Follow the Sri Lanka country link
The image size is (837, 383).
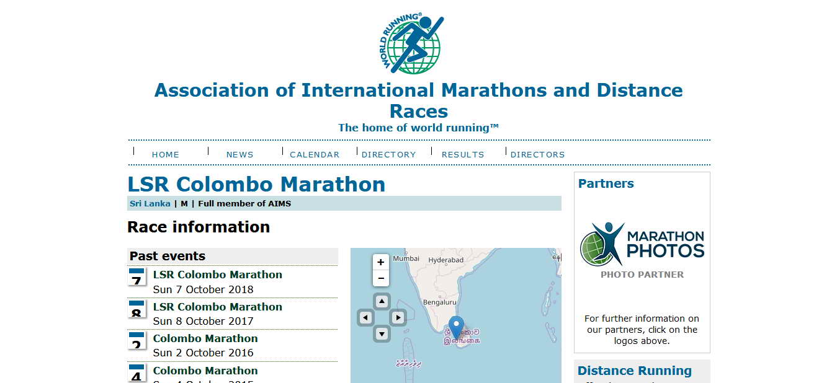click(150, 203)
